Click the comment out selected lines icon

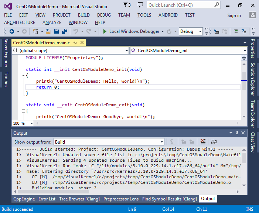click(x=236, y=31)
